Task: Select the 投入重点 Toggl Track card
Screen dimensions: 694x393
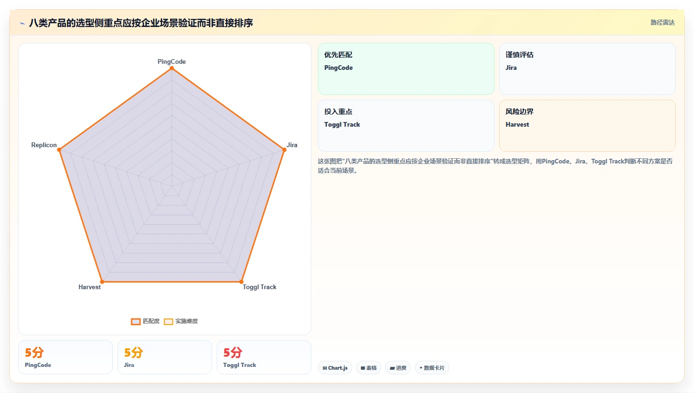Action: (x=406, y=126)
